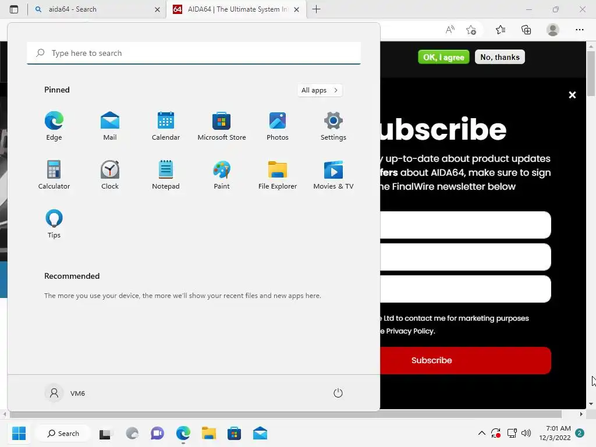596x447 pixels.
Task: Click second newsletter input field
Action: click(x=465, y=257)
